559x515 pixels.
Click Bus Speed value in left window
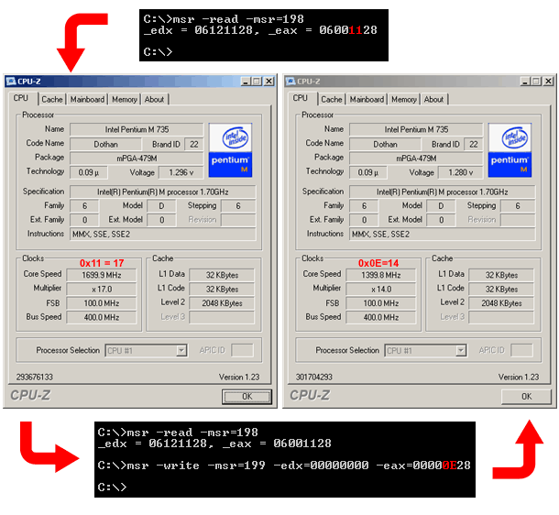click(x=102, y=317)
